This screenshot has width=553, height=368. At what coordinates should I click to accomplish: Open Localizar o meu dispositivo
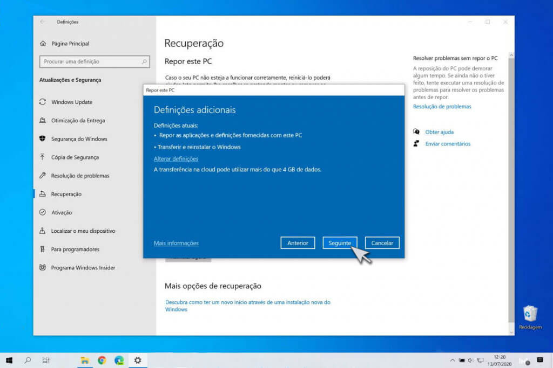(x=83, y=231)
